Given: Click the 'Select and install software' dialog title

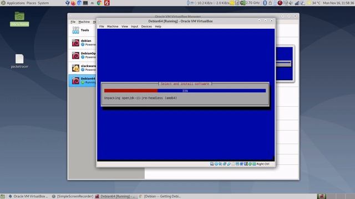Looking at the screenshot, I should (x=185, y=83).
